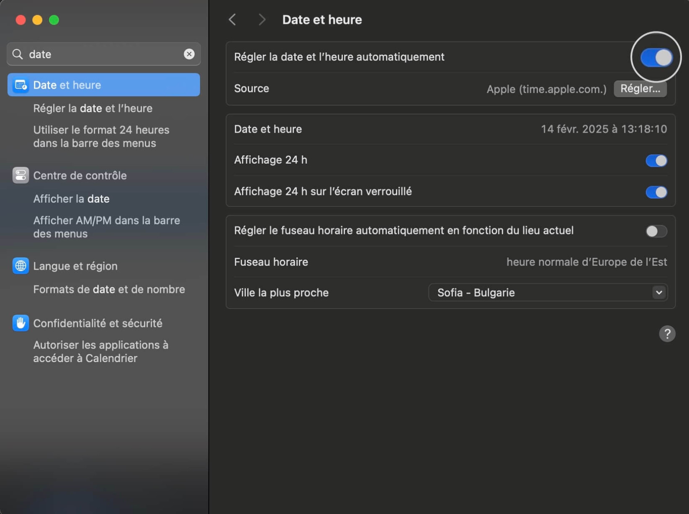The width and height of the screenshot is (689, 514).
Task: Select Confidentialité et sécurité in sidebar
Action: coord(98,323)
